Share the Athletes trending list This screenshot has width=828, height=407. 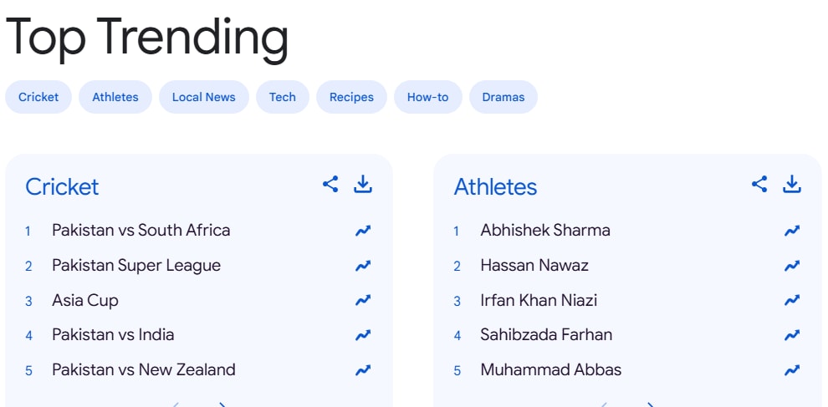(759, 185)
